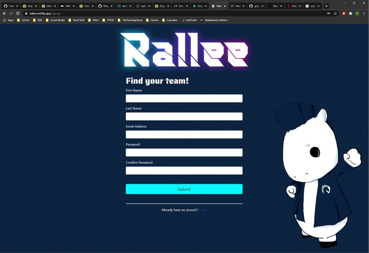Open the Social Media bookmarks folder
The width and height of the screenshot is (369, 253).
click(55, 20)
